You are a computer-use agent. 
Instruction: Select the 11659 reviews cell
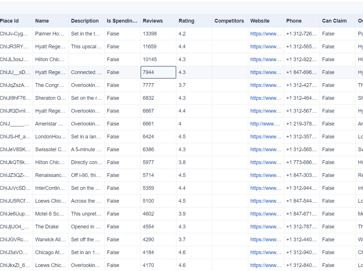click(158, 47)
